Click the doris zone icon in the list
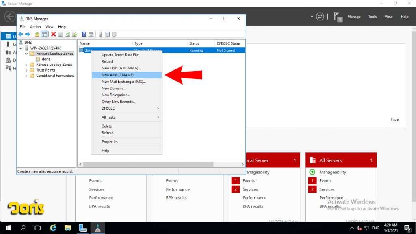The image size is (416, 234). [x=81, y=50]
